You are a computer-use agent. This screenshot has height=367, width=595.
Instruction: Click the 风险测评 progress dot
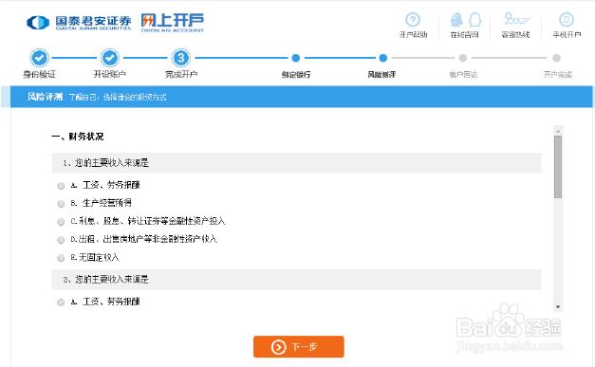click(382, 58)
